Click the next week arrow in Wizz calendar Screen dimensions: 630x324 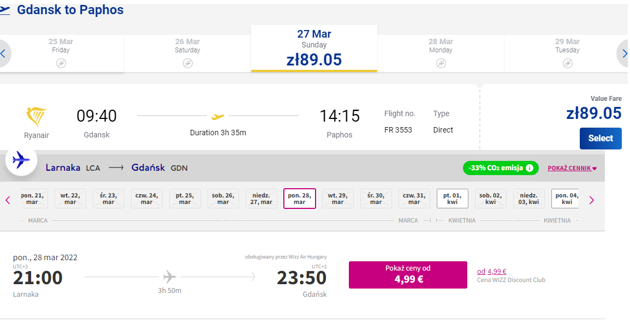[591, 200]
